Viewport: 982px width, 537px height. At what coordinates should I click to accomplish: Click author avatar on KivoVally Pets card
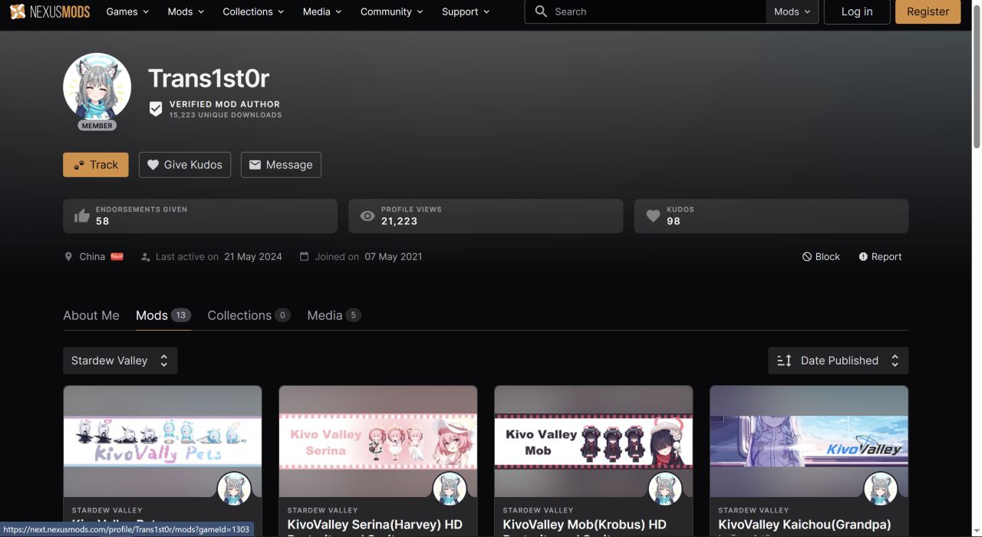point(234,489)
